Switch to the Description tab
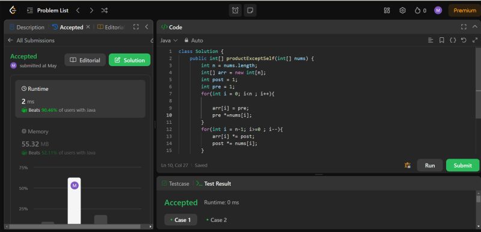Viewport: 481px width, 232px height. coord(27,27)
